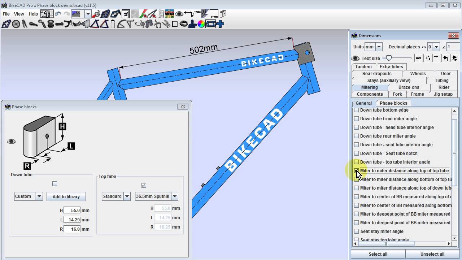Switch to the Frame tab

(x=417, y=94)
